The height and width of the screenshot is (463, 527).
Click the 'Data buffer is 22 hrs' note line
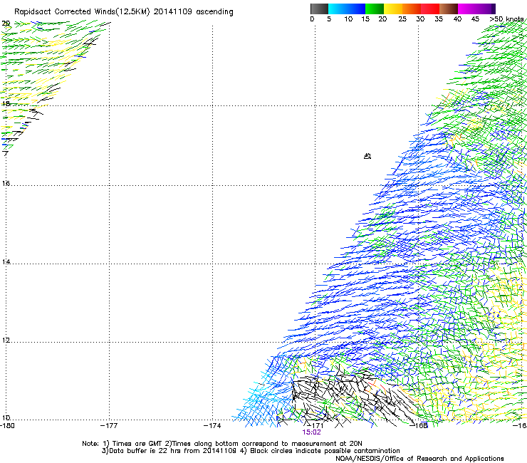(x=251, y=451)
